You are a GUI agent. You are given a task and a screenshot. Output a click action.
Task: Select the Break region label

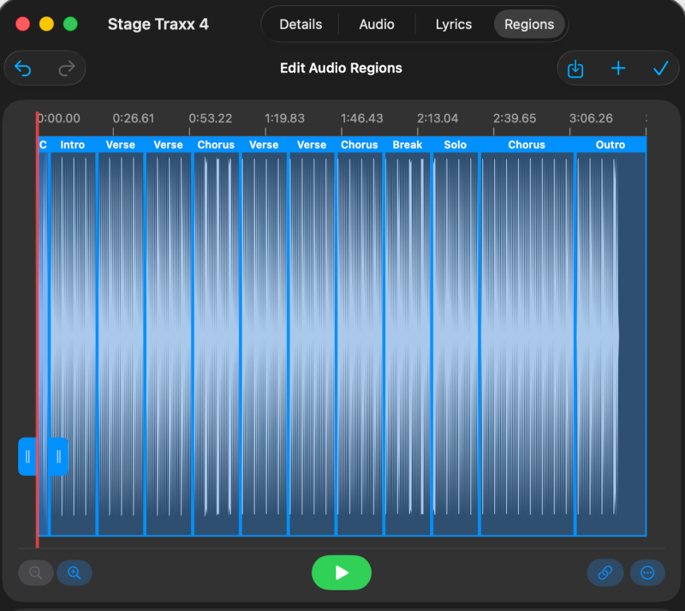407,145
